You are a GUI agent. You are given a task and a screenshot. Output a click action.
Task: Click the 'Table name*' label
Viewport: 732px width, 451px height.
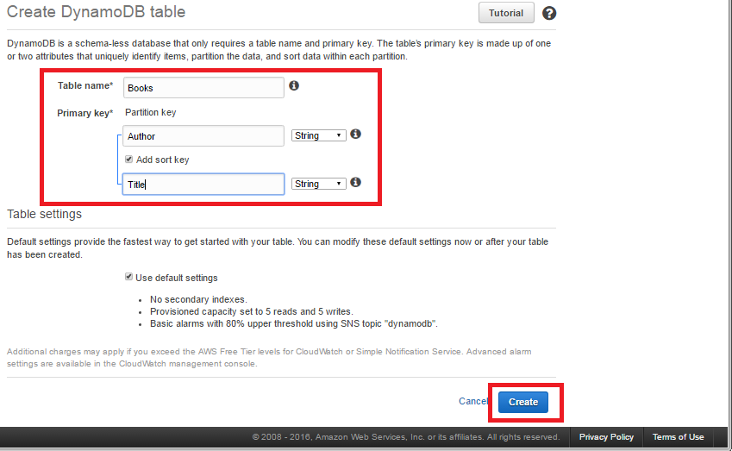[x=85, y=85]
